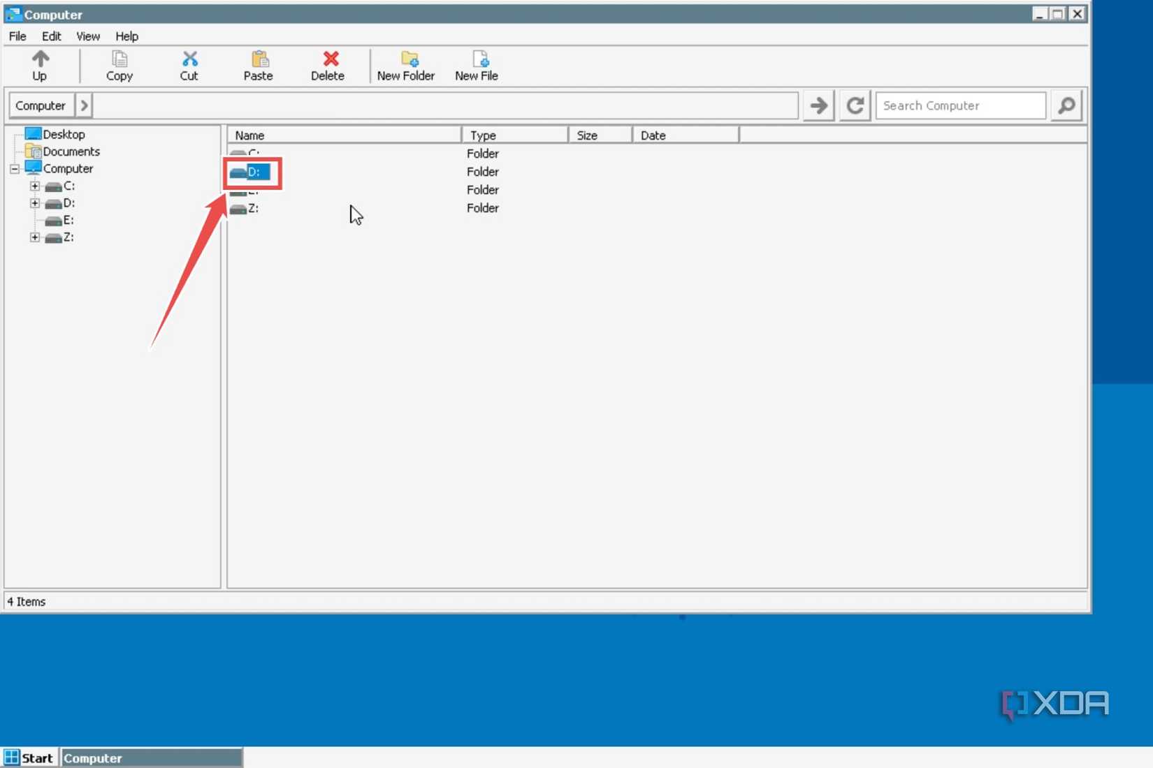Click the Computer monitor icon in tree
Viewport: 1153px width, 768px height.
click(33, 168)
